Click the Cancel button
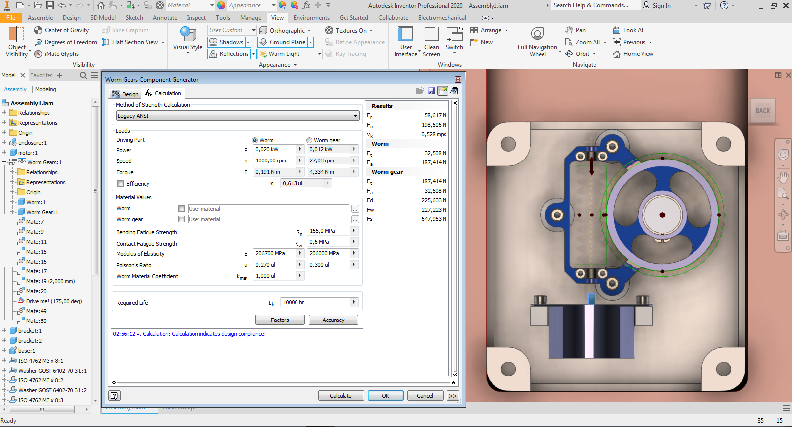The width and height of the screenshot is (792, 427). tap(425, 396)
